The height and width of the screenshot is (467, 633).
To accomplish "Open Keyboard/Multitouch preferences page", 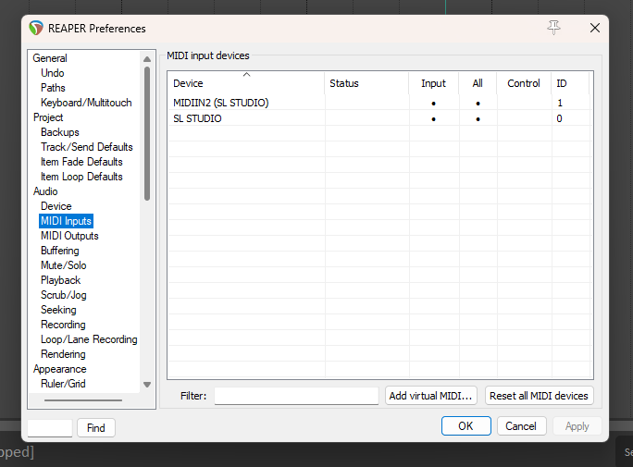I will (86, 103).
